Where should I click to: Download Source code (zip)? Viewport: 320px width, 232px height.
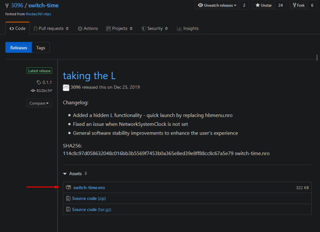click(89, 198)
